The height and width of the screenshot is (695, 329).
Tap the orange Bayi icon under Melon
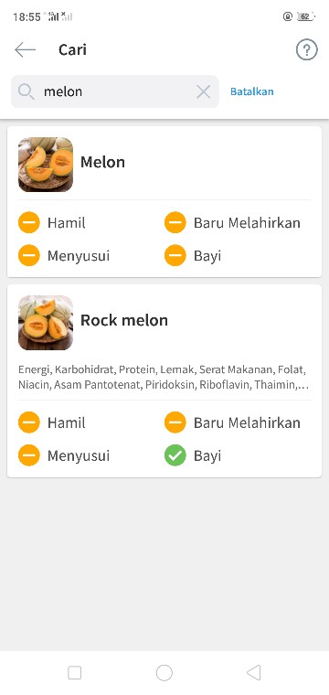coord(175,255)
